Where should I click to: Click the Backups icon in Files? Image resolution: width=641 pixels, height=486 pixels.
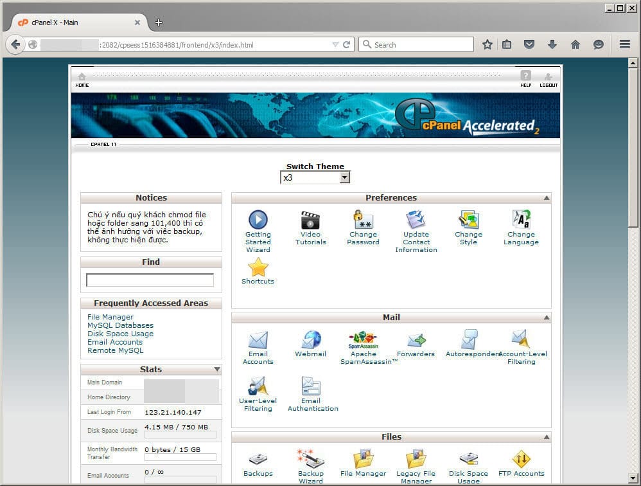click(258, 460)
